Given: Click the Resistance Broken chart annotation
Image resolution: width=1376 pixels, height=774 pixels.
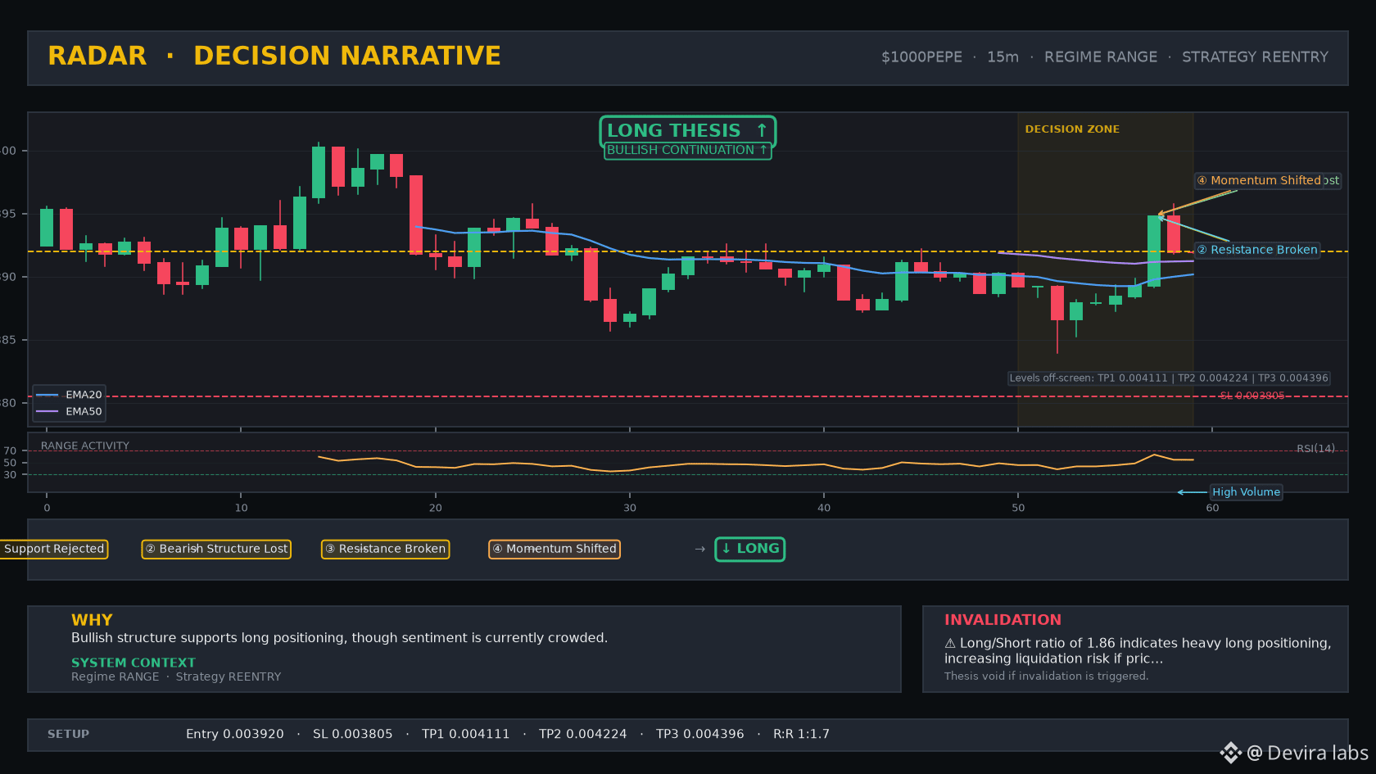Looking at the screenshot, I should [1257, 250].
